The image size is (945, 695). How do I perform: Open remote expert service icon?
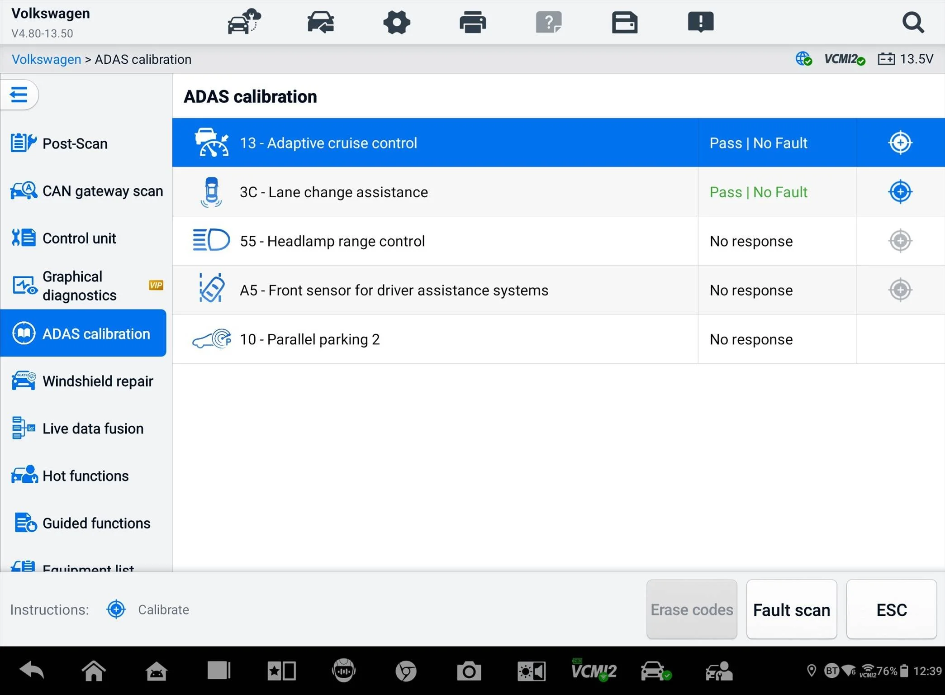(719, 671)
